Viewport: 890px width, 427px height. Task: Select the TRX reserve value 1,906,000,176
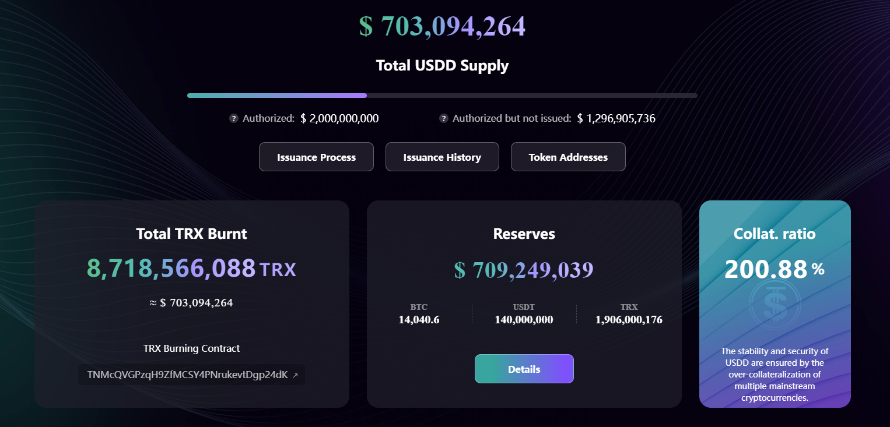click(629, 320)
